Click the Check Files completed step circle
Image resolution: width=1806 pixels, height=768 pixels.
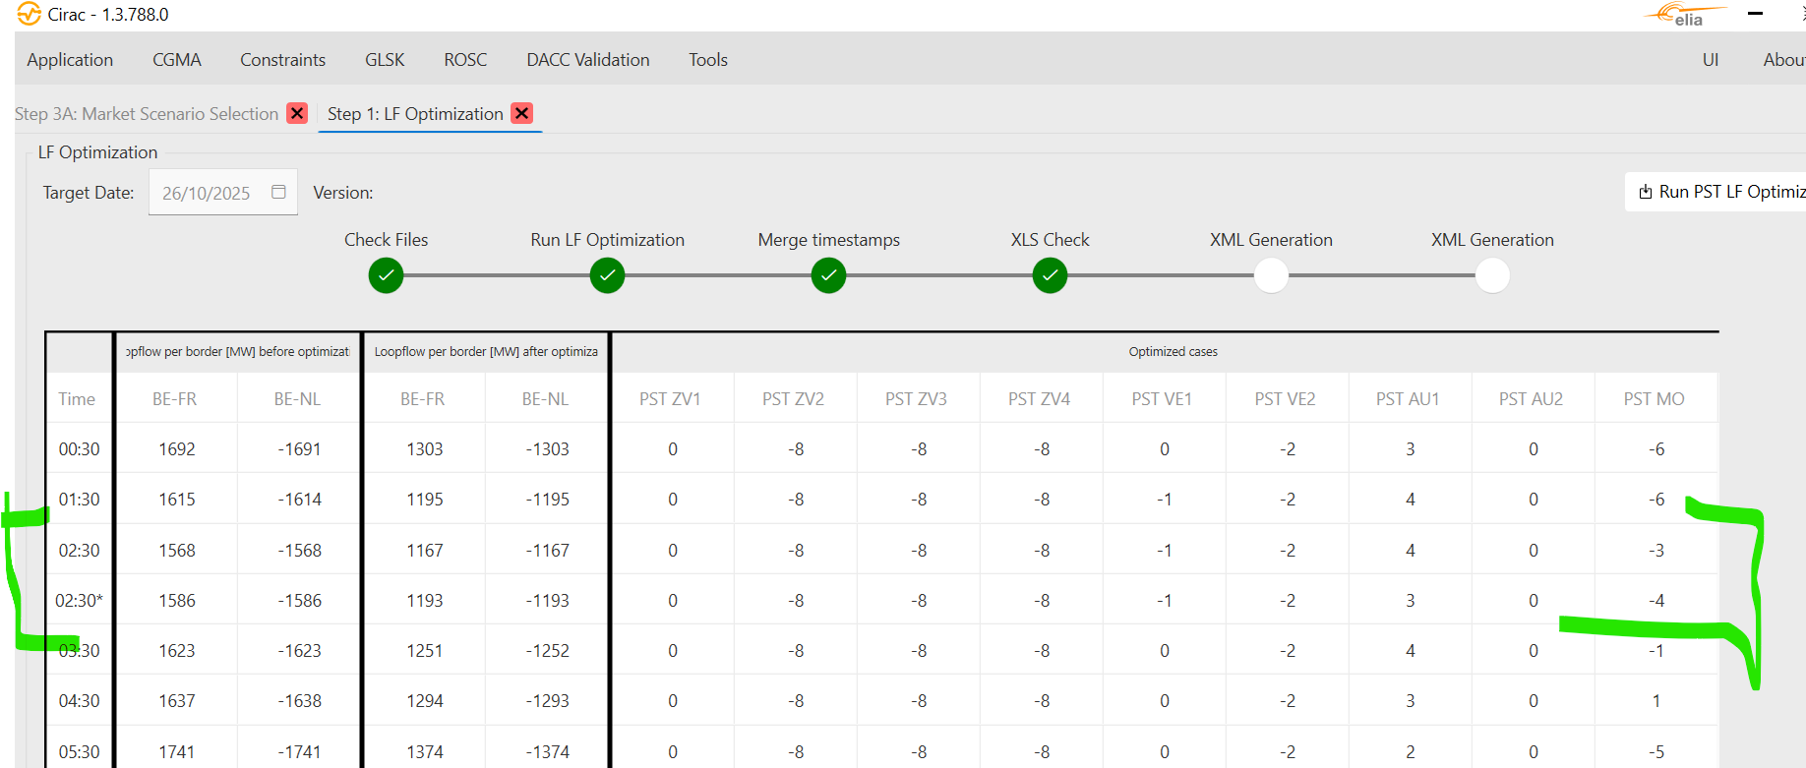pyautogui.click(x=386, y=275)
